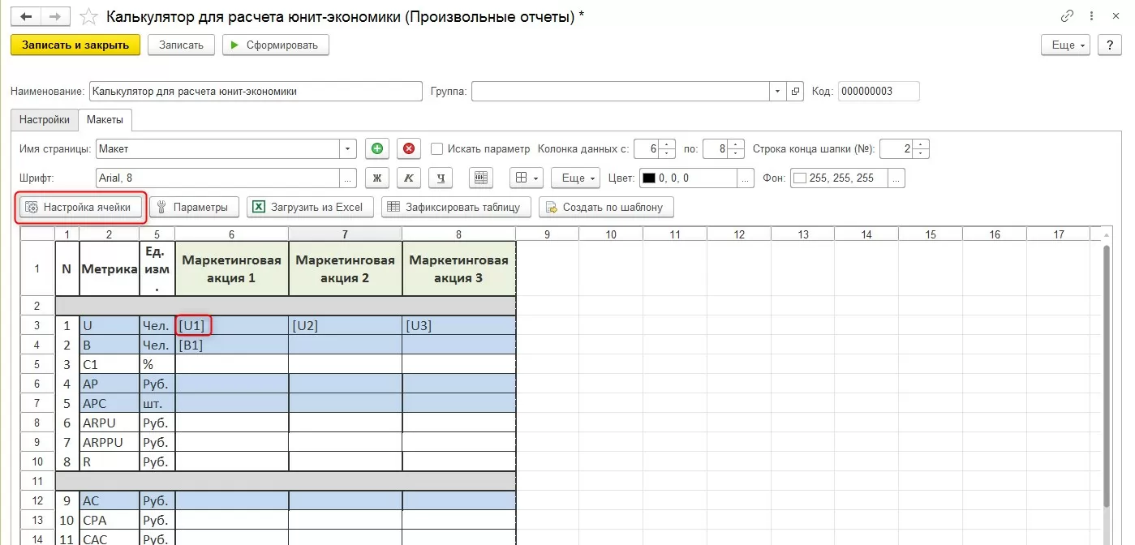Open the Еще dropdown in font row
The height and width of the screenshot is (545, 1135).
pos(575,178)
